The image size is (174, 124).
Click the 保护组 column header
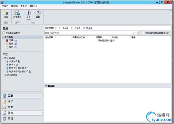click(115, 37)
